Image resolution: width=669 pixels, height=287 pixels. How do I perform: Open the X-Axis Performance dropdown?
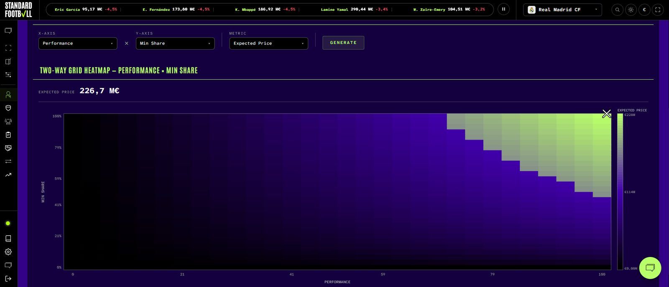(x=78, y=43)
